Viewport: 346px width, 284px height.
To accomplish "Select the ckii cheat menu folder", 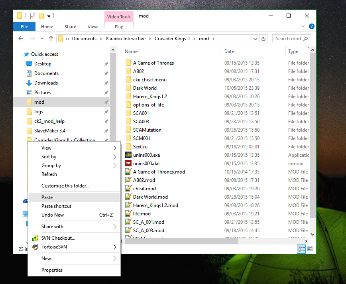I will (149, 80).
